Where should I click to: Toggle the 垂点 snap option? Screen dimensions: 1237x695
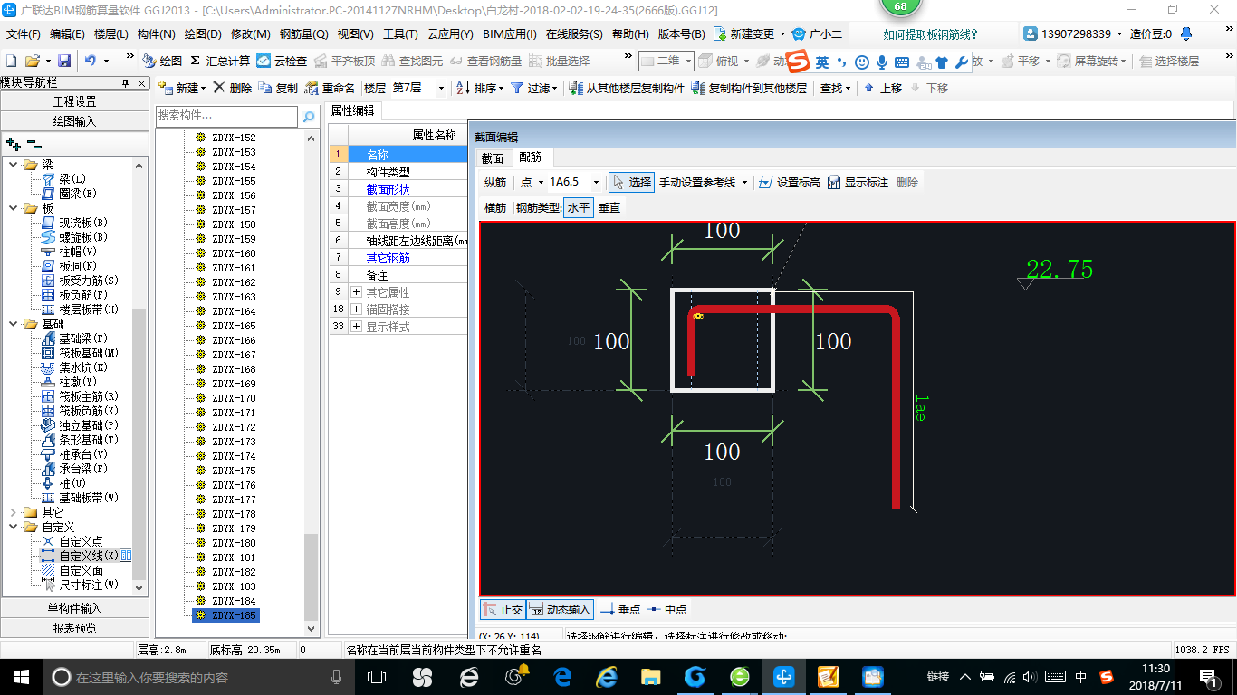[620, 610]
